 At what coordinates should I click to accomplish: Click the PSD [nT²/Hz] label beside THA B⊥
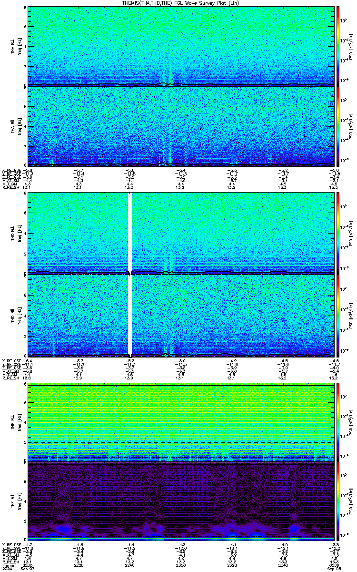pyautogui.click(x=351, y=46)
